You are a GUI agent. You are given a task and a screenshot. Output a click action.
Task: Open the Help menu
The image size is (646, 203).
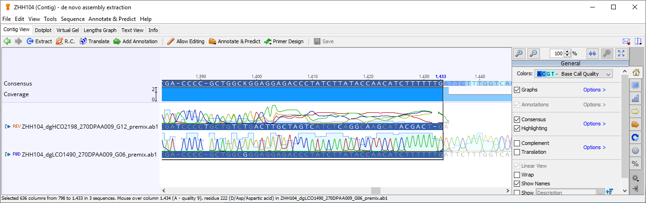pos(146,19)
